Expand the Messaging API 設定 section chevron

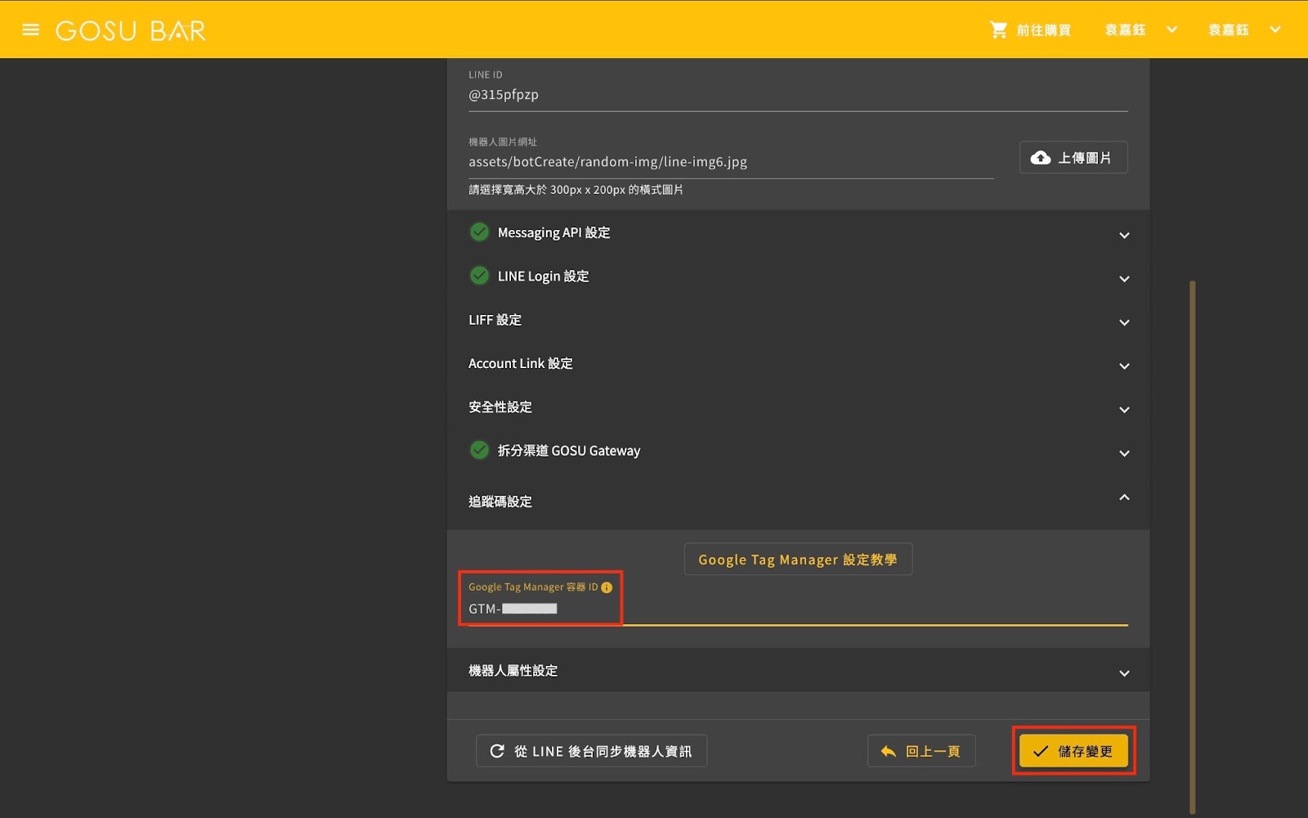click(x=1124, y=236)
